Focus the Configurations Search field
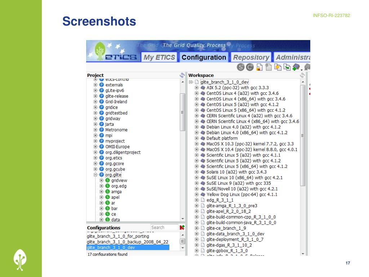The image size is (369, 277). [x=164, y=227]
